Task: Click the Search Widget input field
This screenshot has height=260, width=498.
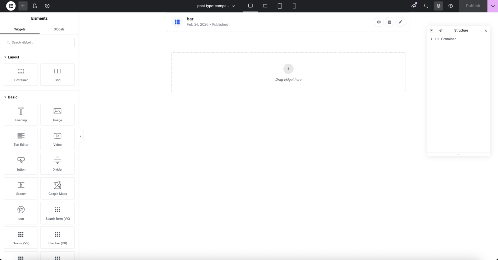Action: [39, 43]
